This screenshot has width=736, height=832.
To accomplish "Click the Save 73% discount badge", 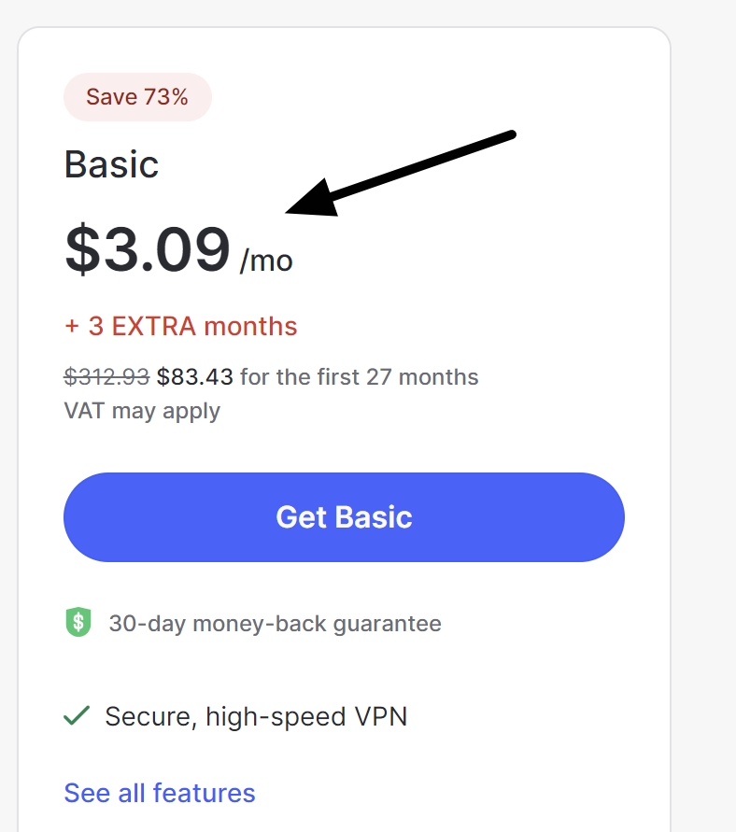I will coord(137,96).
